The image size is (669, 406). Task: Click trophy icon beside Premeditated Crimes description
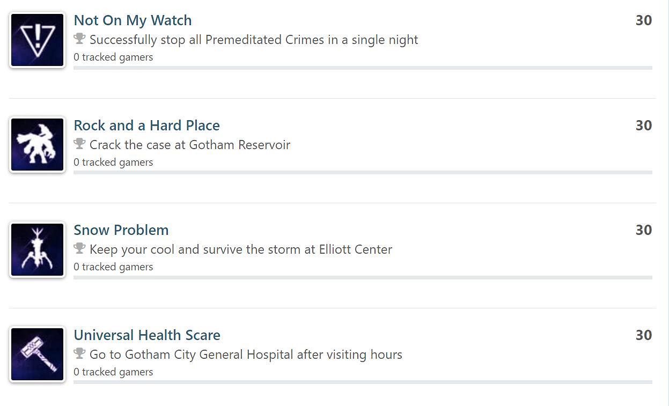[80, 39]
